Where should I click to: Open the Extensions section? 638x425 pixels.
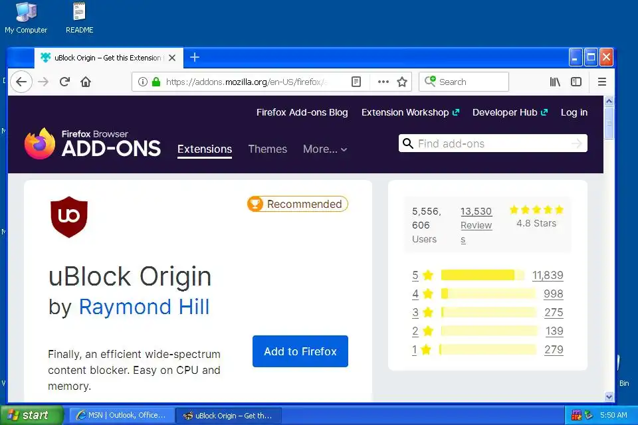tap(205, 149)
